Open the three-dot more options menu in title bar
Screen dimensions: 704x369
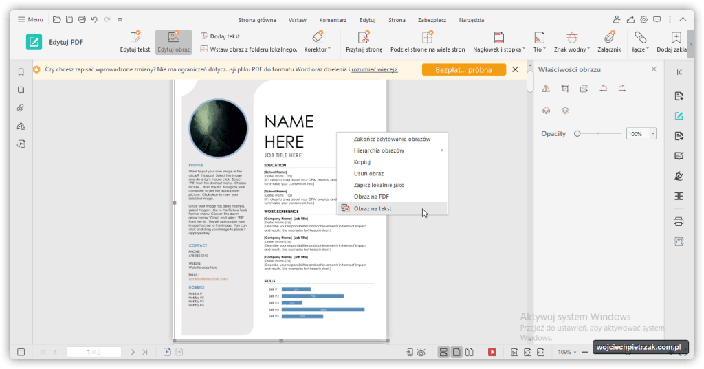(670, 19)
